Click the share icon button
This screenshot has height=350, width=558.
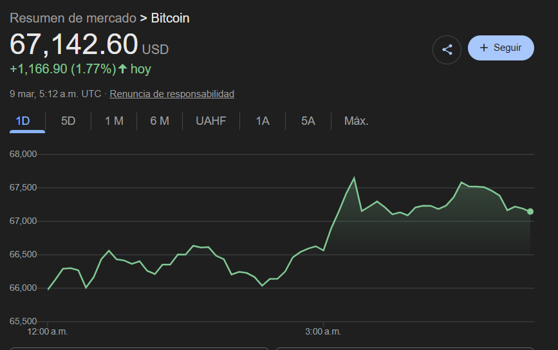tap(447, 50)
